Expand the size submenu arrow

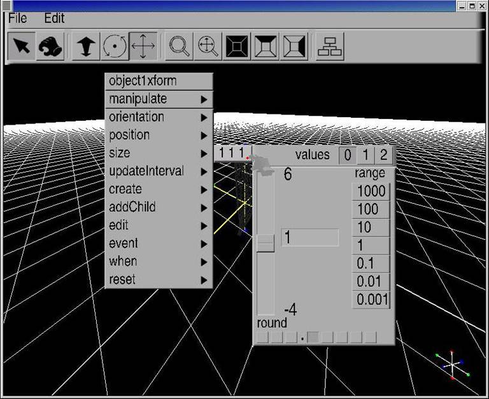point(204,153)
